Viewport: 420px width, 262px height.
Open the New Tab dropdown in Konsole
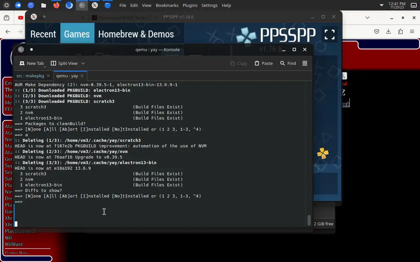tap(45, 66)
